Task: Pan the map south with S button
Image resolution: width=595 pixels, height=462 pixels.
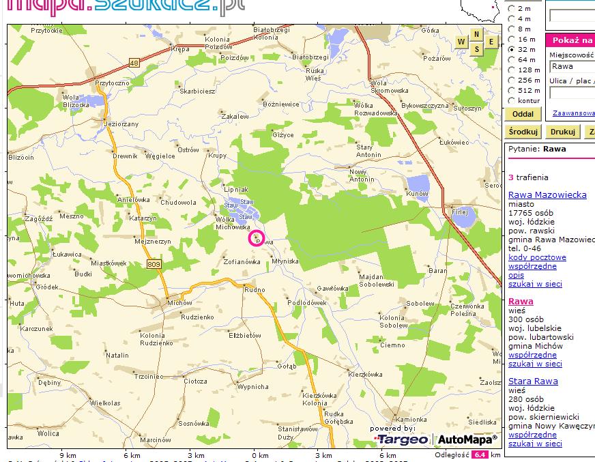Action: [x=476, y=50]
